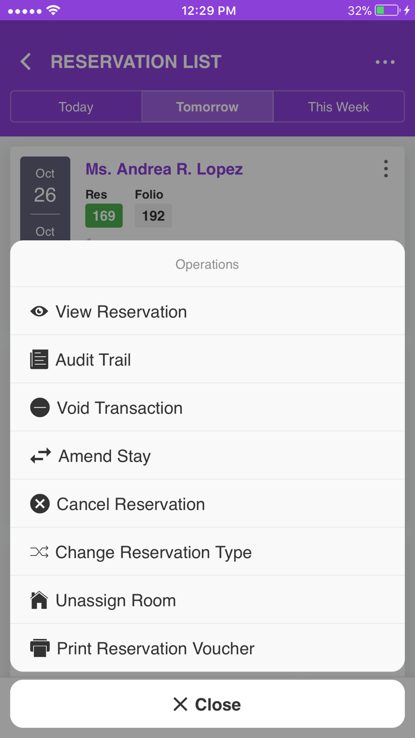Select the Change Reservation Type option

click(154, 552)
